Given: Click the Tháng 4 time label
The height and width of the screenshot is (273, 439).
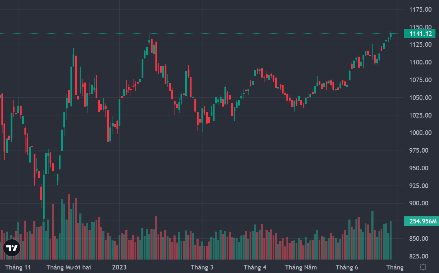Looking at the screenshot, I should (x=255, y=267).
